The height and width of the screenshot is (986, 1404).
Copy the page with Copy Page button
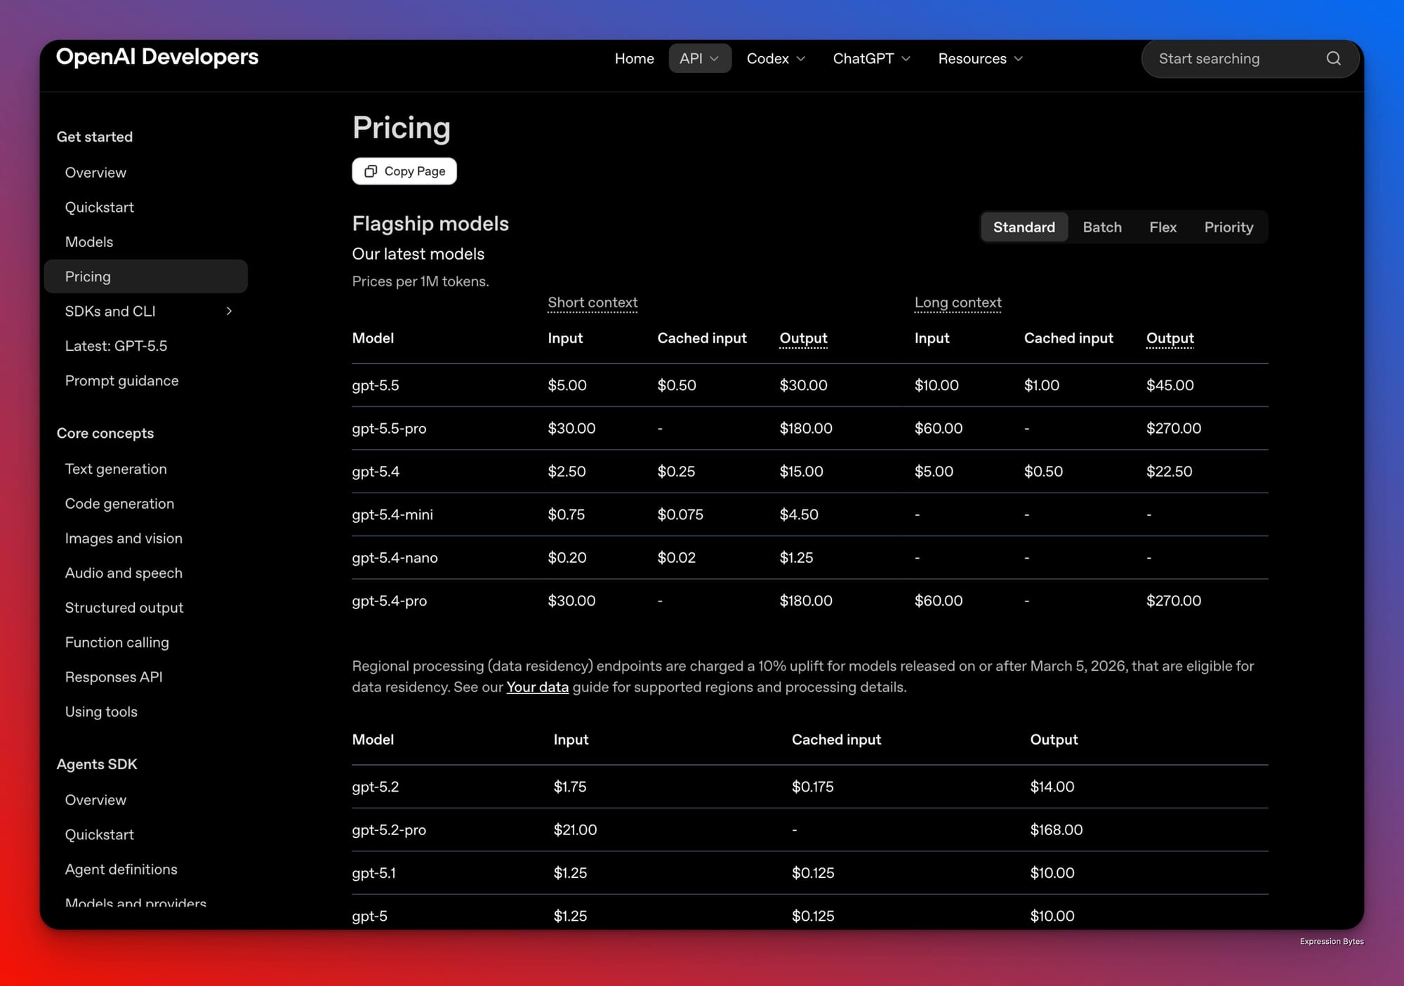point(404,171)
